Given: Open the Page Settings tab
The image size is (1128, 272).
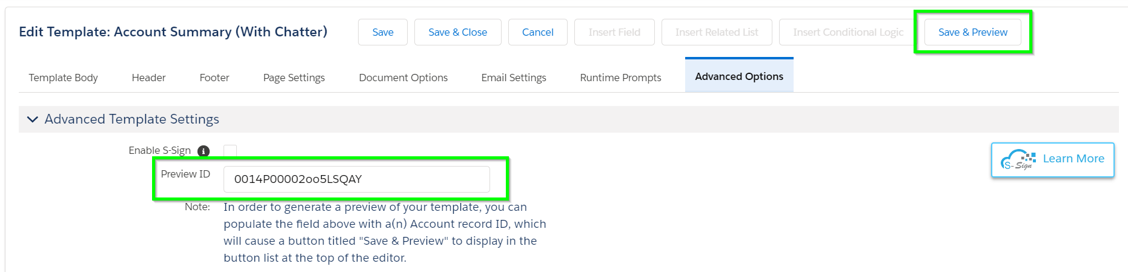Looking at the screenshot, I should coord(294,78).
